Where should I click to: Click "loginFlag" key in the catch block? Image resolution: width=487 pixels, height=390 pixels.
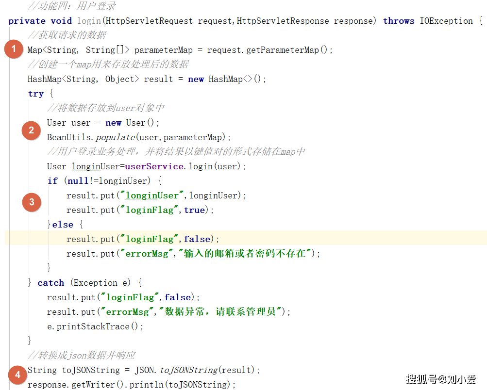130,297
